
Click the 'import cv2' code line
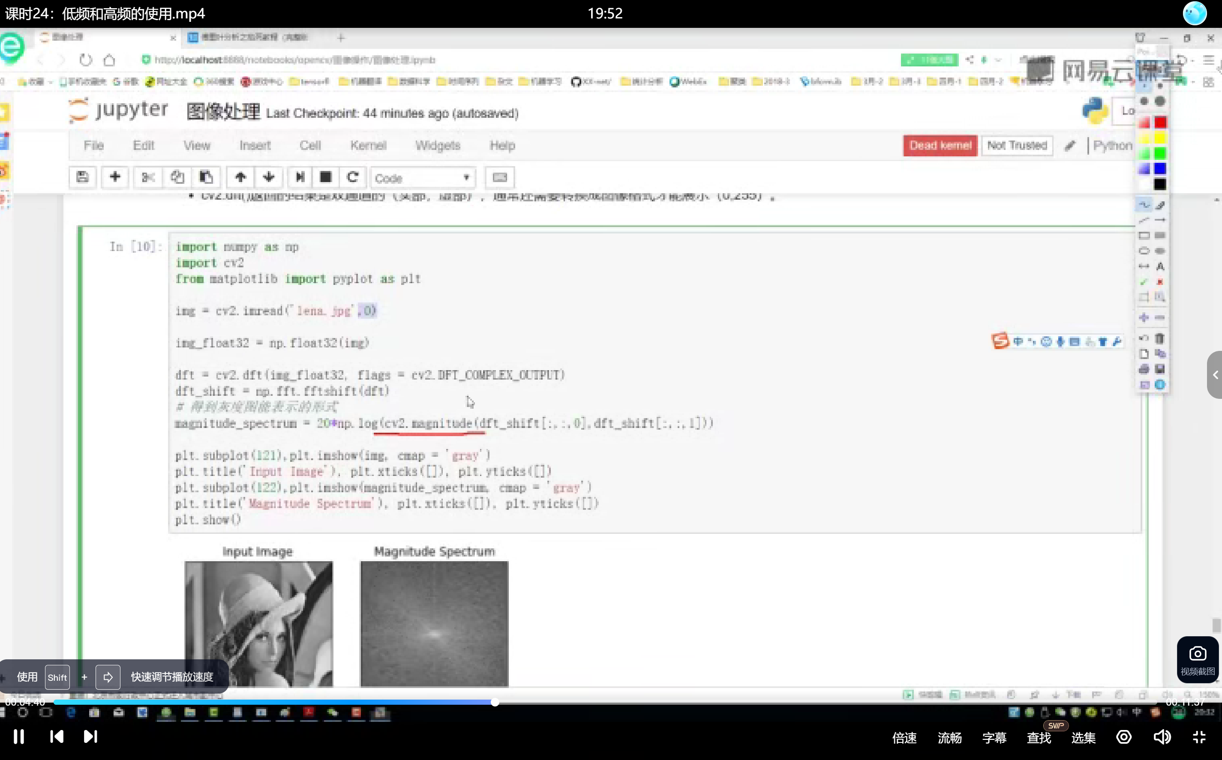tap(210, 263)
